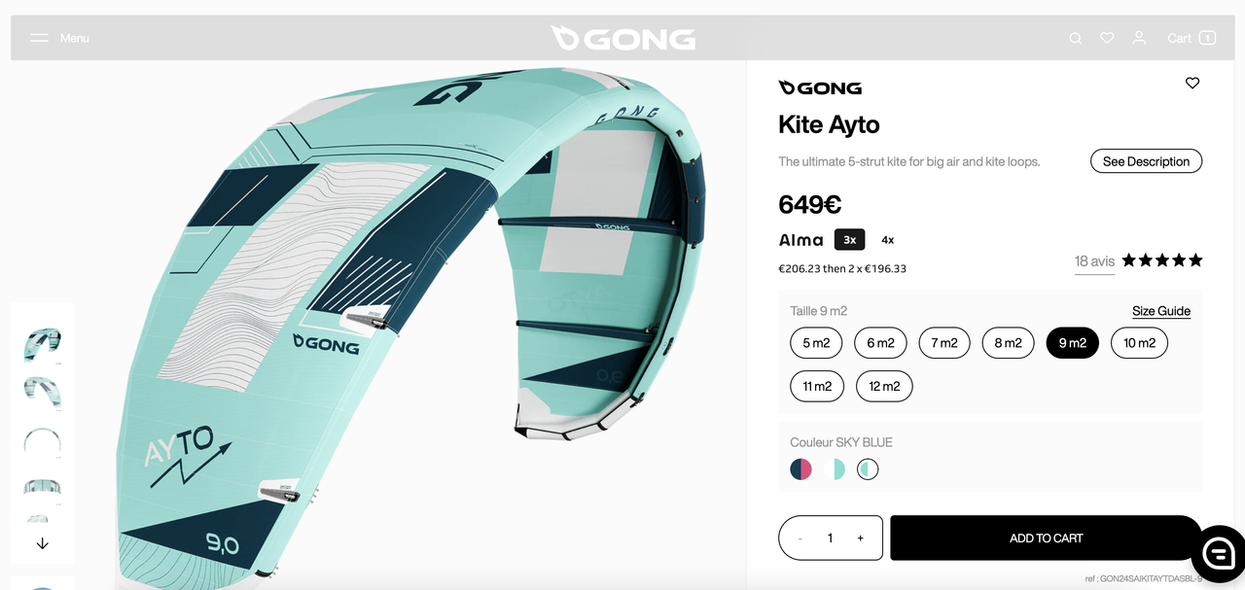Switch Alma payment to 4x
Viewport: 1245px width, 590px height.
point(887,240)
